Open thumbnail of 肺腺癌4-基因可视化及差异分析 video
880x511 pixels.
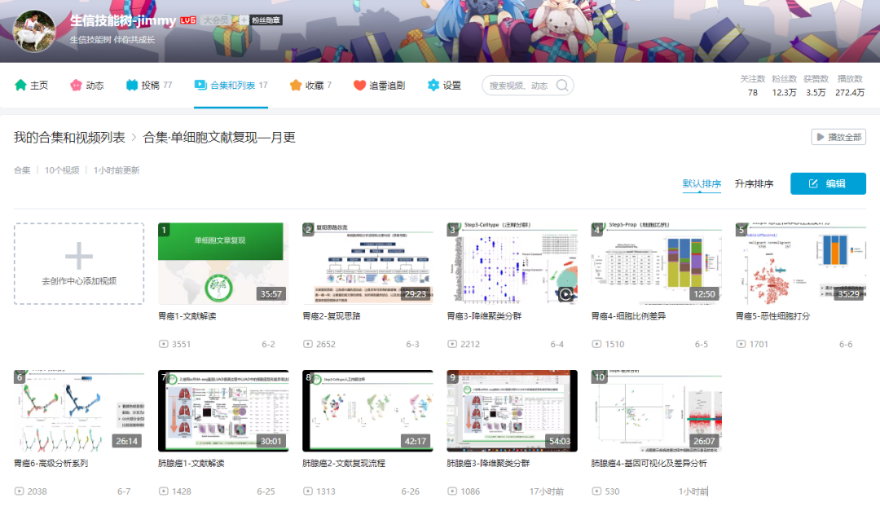click(x=657, y=411)
